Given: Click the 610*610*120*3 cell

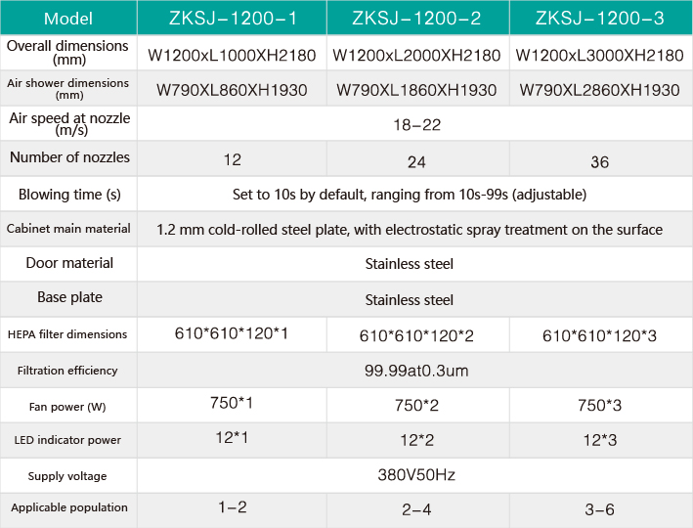Looking at the screenshot, I should 600,336.
